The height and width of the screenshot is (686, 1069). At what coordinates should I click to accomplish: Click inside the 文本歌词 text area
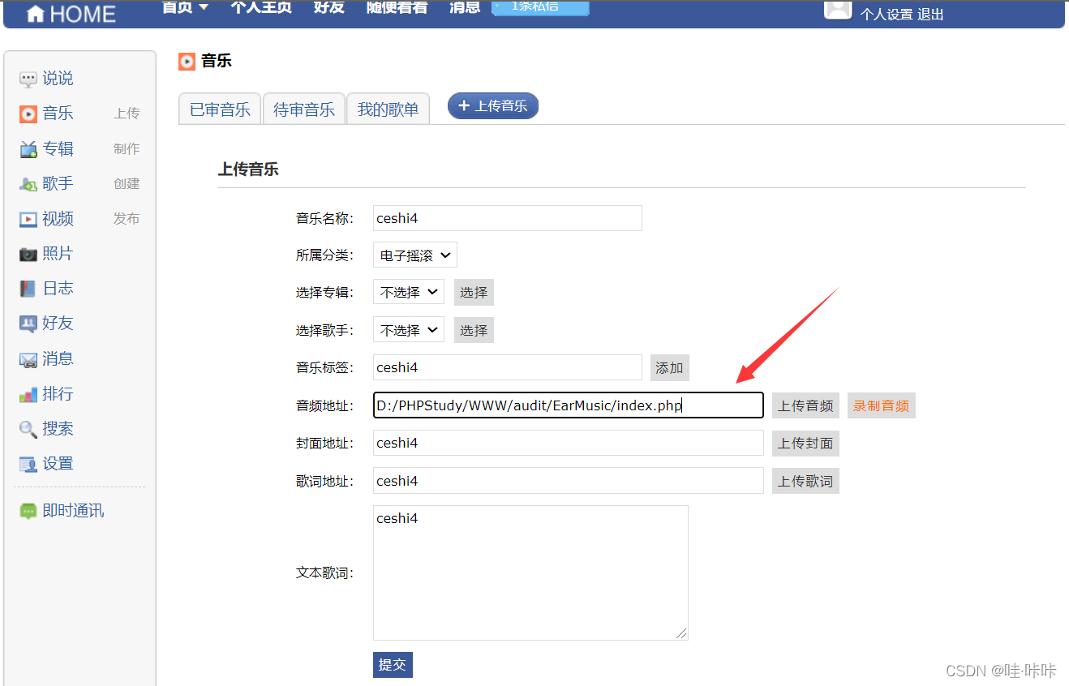[x=530, y=573]
